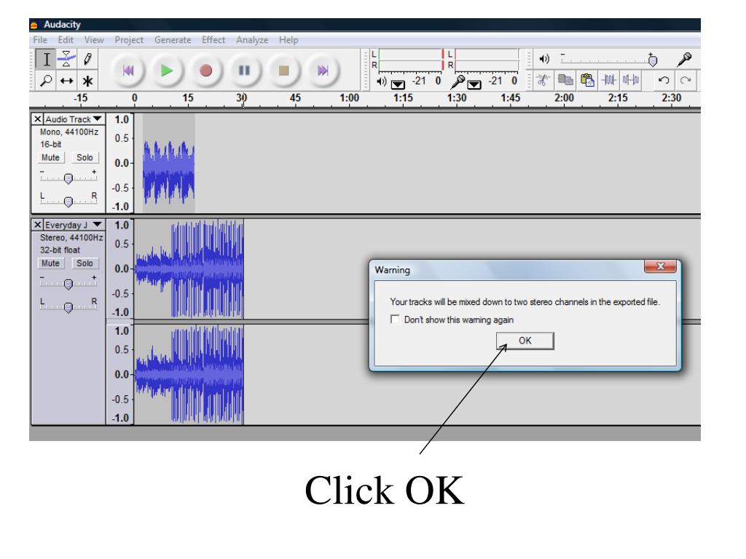Open the Generate menu

[173, 40]
